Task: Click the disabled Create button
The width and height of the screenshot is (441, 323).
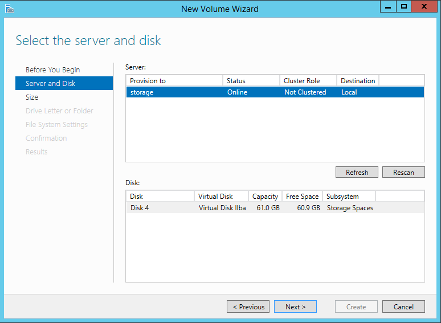Action: pyautogui.click(x=356, y=306)
